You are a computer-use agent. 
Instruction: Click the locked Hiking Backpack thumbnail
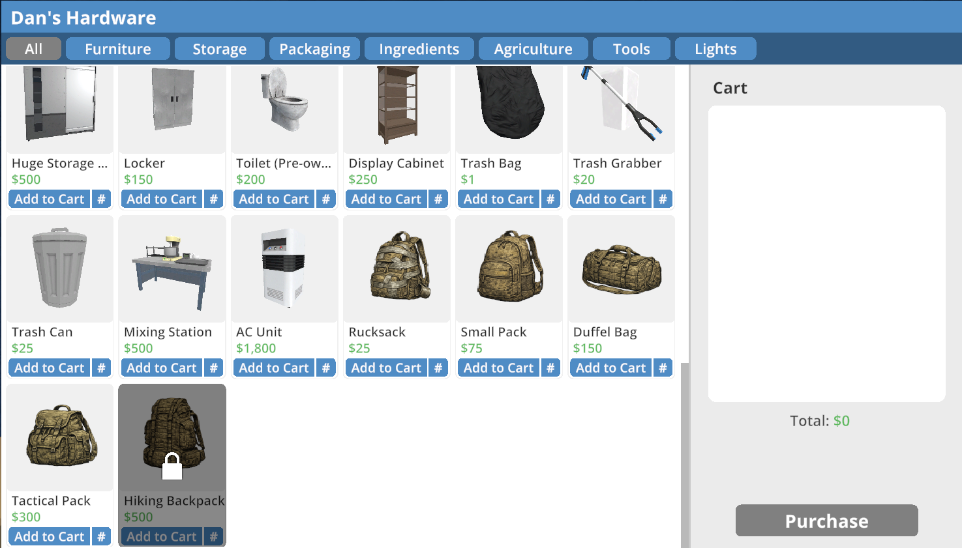tap(172, 437)
